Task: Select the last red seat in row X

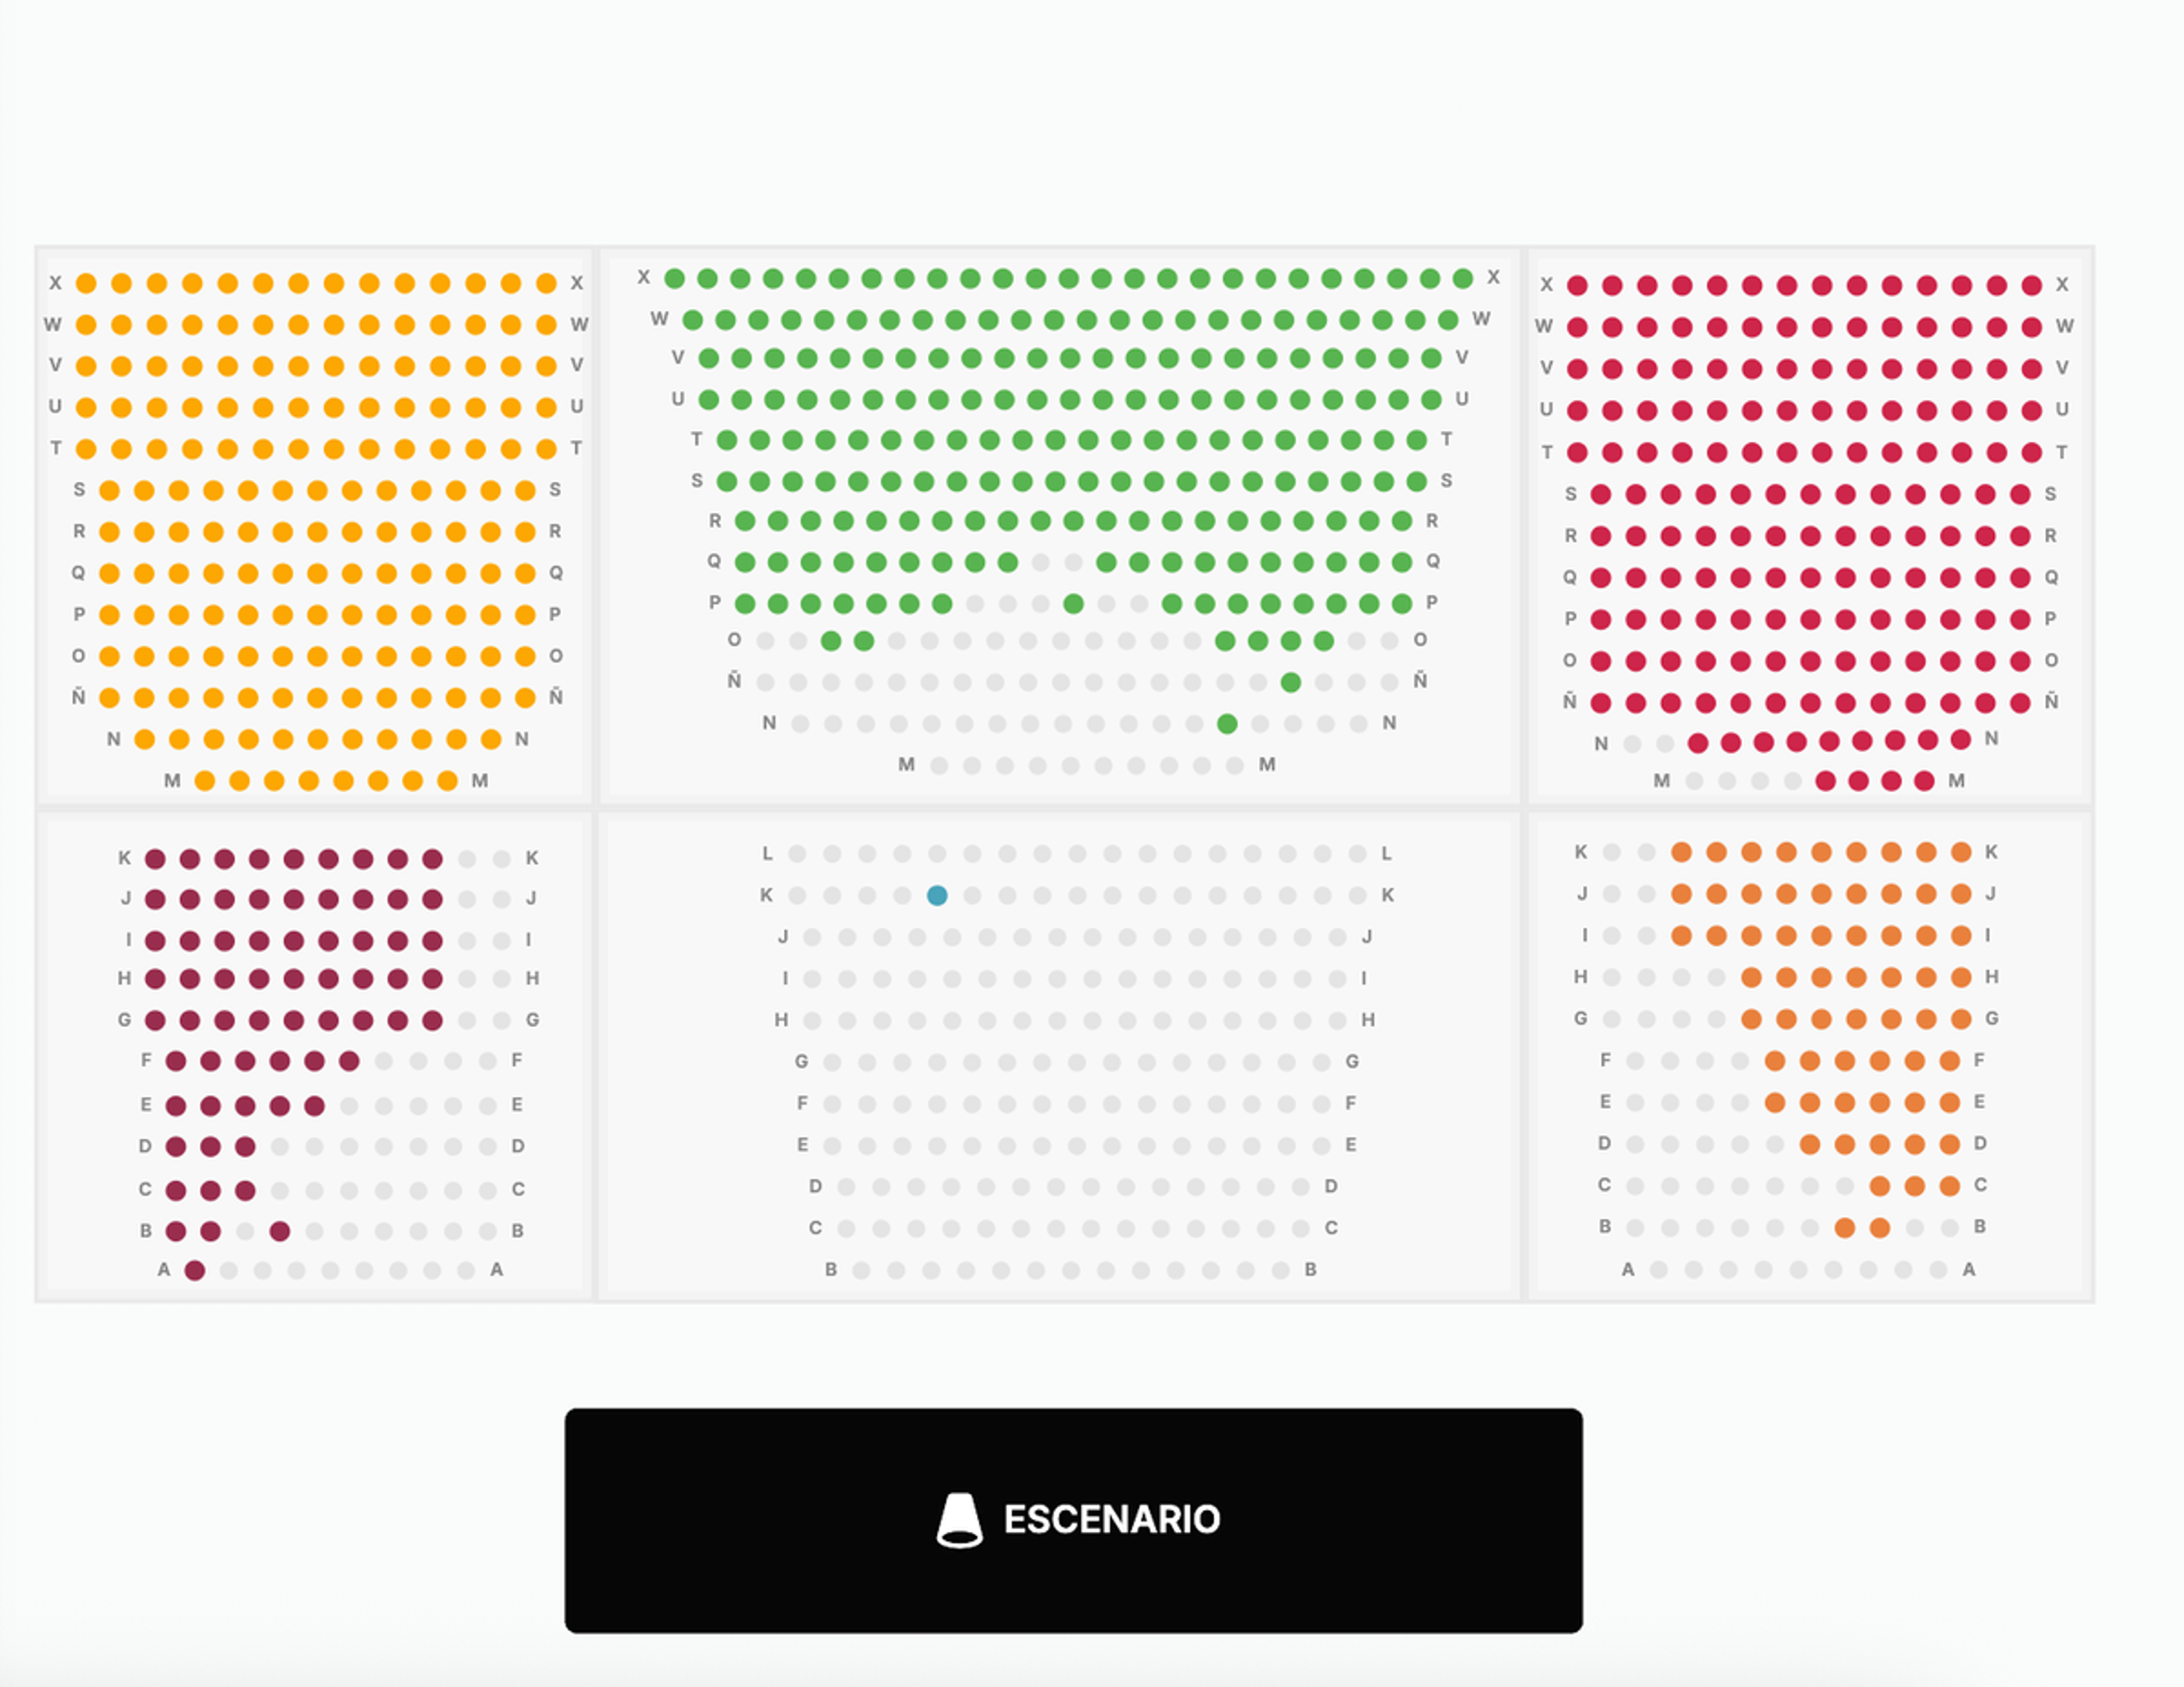Action: point(2032,285)
